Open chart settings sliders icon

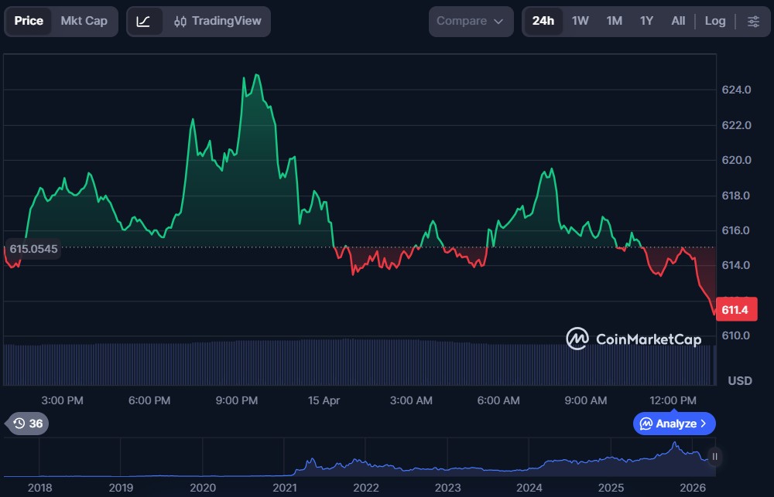753,21
